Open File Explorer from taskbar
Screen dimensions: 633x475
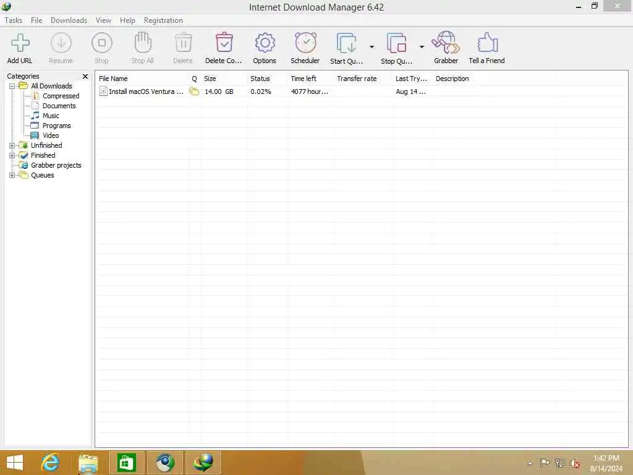pos(88,463)
